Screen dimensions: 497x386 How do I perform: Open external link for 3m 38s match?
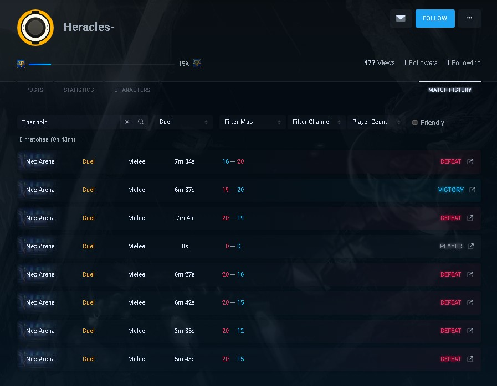tap(470, 331)
